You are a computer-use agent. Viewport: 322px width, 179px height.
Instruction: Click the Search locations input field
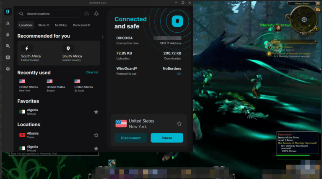click(x=49, y=14)
